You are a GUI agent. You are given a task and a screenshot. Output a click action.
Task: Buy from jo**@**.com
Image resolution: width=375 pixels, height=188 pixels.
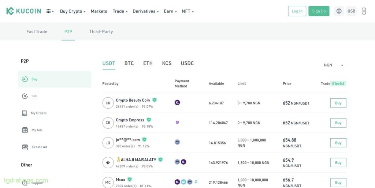coord(338,143)
